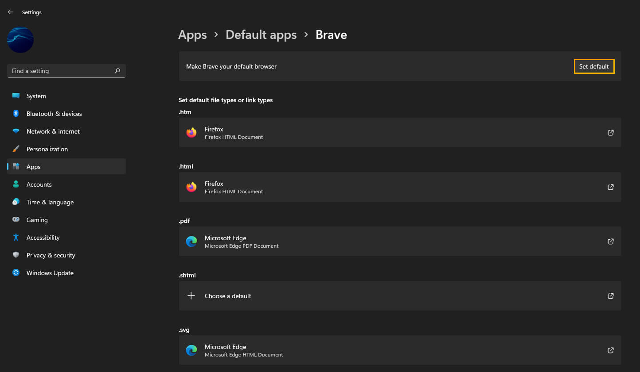Click the Accessibility figure icon
The width and height of the screenshot is (640, 372).
[16, 237]
